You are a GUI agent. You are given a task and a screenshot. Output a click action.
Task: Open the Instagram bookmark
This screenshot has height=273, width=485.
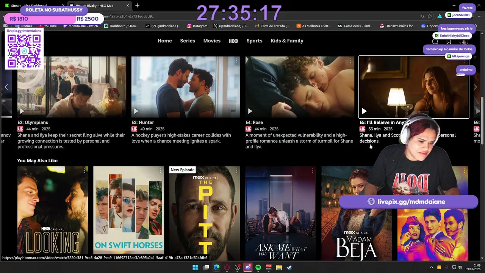pos(197,26)
